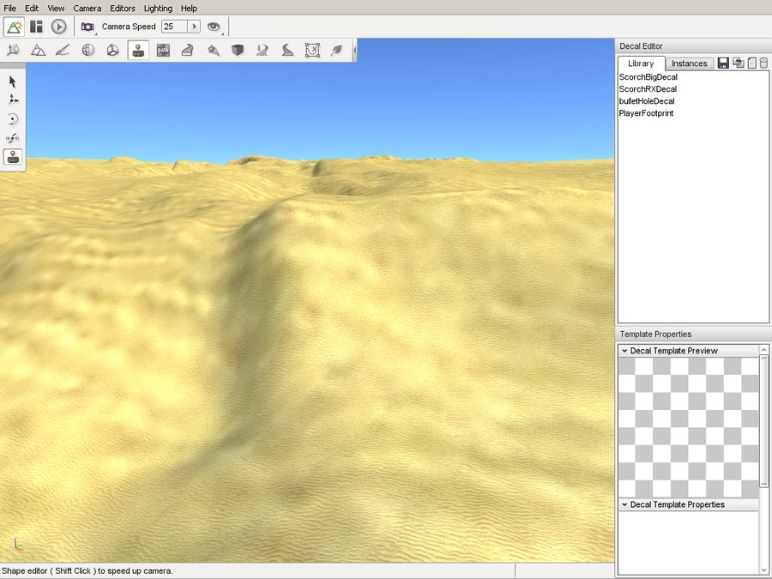Click the play game button

click(58, 27)
